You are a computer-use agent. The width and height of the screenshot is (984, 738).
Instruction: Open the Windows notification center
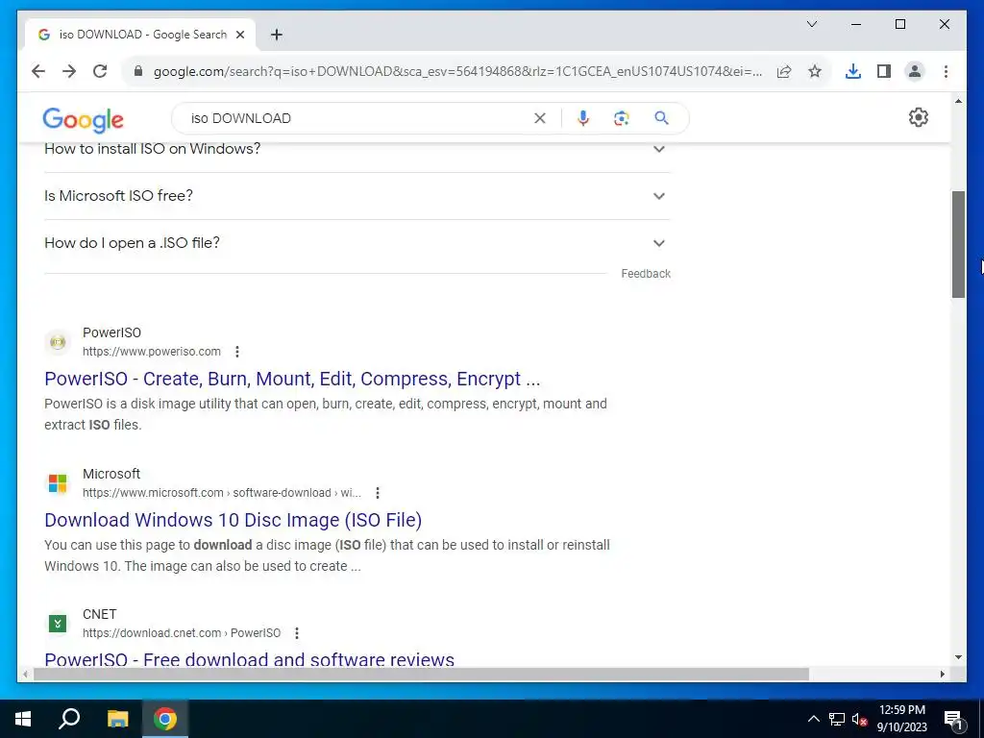click(x=953, y=719)
